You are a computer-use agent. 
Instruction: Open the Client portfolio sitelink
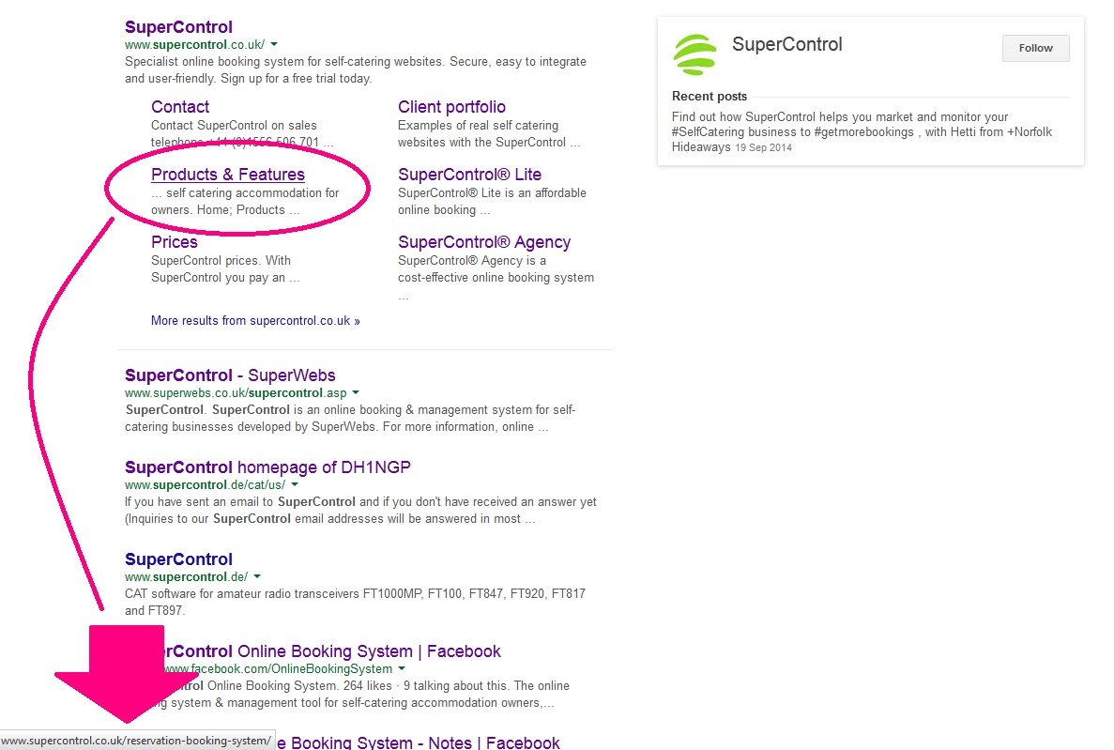click(451, 107)
